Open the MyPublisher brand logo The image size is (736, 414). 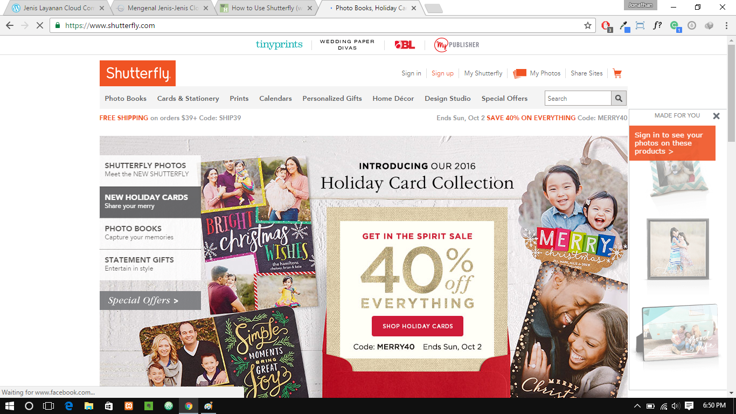coord(456,45)
